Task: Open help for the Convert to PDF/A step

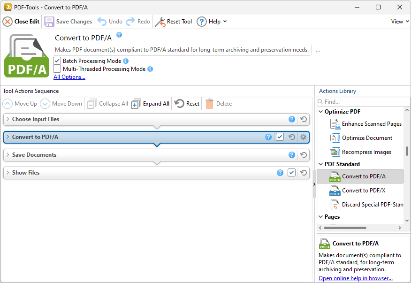Action: click(x=268, y=137)
